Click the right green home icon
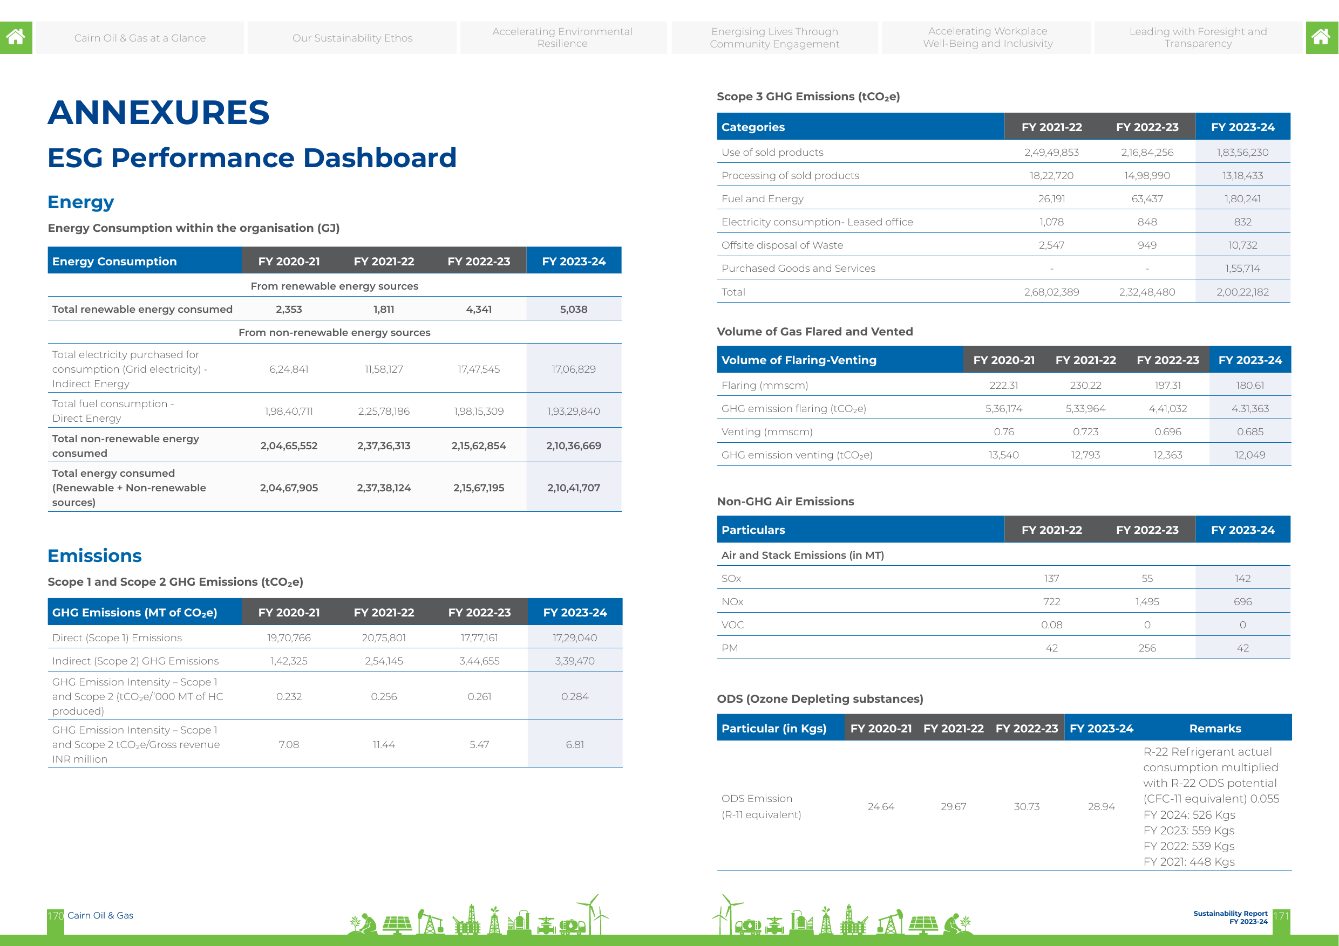This screenshot has width=1339, height=946. tap(1322, 38)
